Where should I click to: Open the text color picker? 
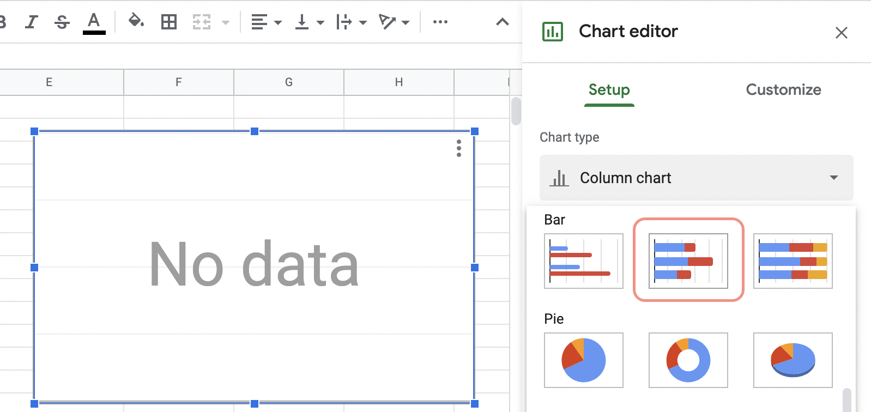(94, 22)
